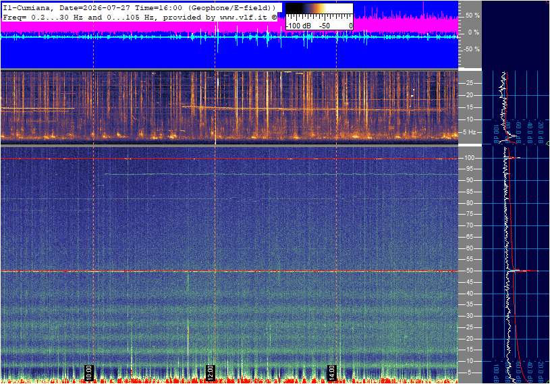550x384 pixels.
Task: Click the 85 frequency axis label
Action: (x=469, y=192)
